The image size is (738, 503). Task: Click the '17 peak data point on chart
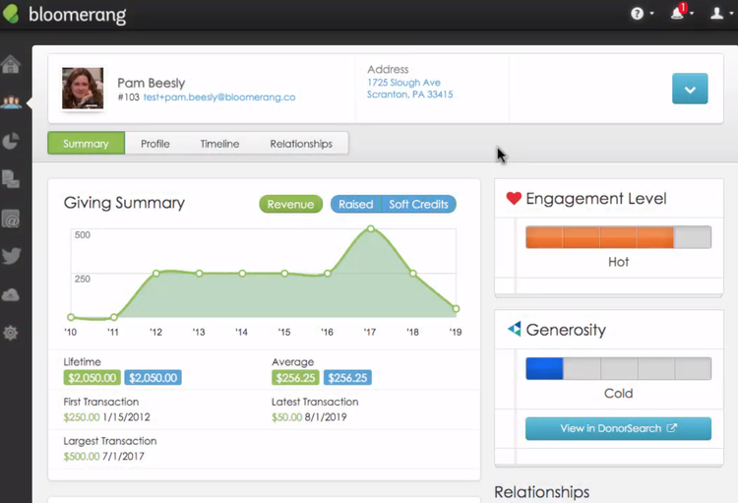tap(371, 228)
